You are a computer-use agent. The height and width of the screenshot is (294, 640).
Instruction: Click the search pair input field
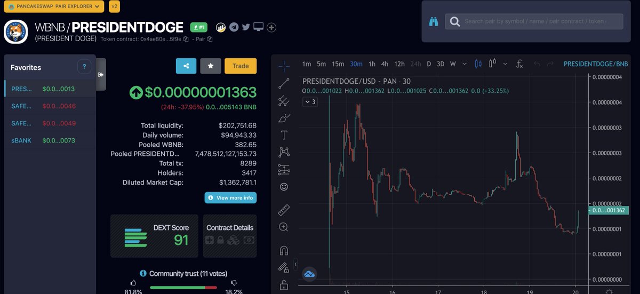tap(534, 21)
